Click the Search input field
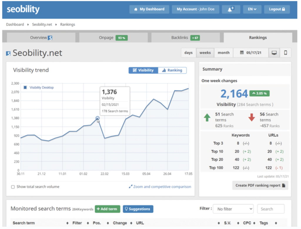301x229 pixels. [x=271, y=209]
